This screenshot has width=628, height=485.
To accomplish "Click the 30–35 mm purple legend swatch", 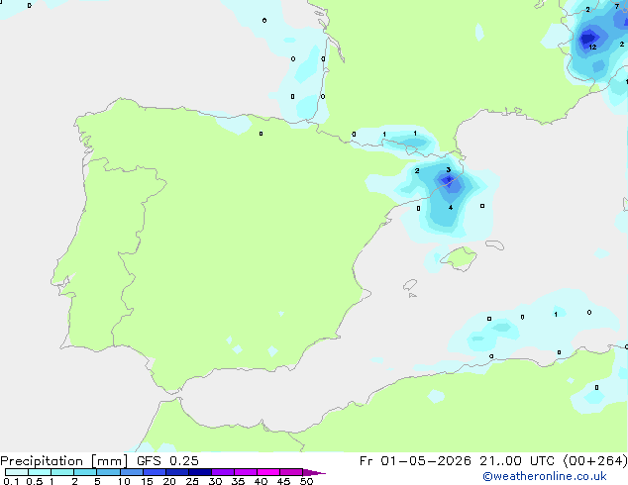I will point(223,472).
